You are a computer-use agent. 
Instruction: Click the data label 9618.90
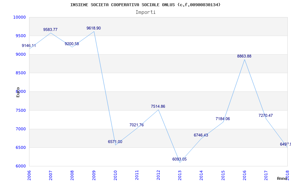click(x=94, y=28)
